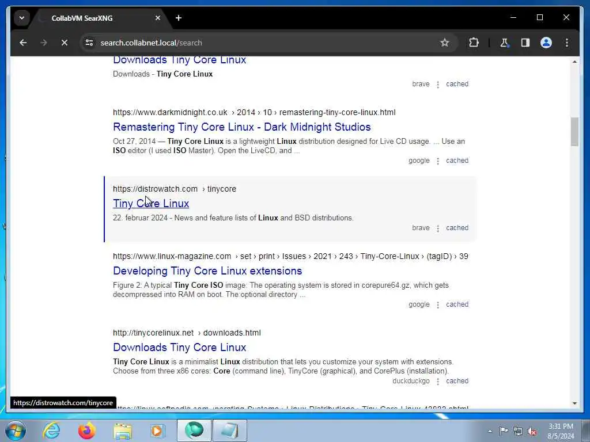The height and width of the screenshot is (442, 590).
Task: Go back with the browser back arrow
Action: point(23,43)
